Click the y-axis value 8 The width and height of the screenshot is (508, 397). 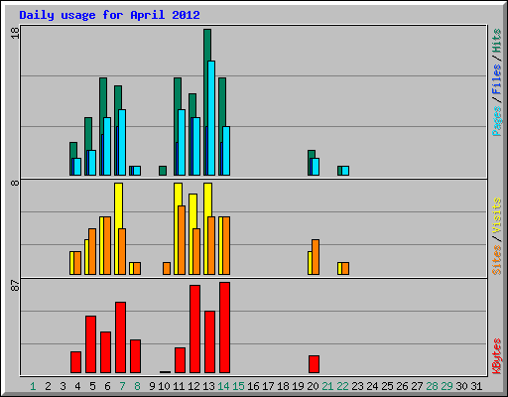15,183
